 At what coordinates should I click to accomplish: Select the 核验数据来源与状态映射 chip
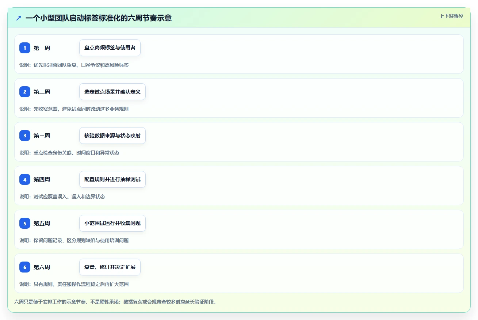pyautogui.click(x=112, y=136)
